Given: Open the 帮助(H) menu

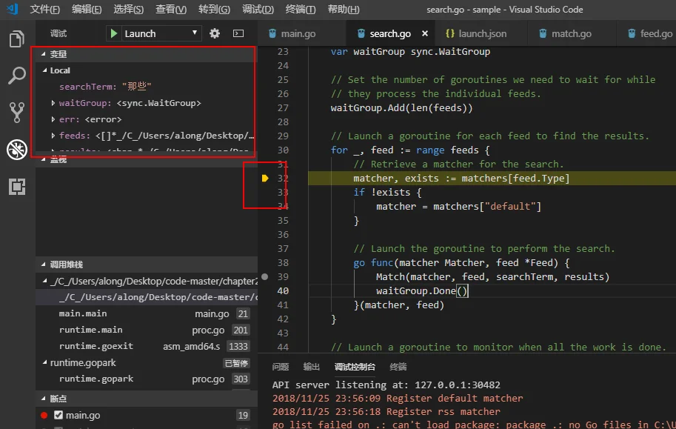Looking at the screenshot, I should (x=344, y=9).
